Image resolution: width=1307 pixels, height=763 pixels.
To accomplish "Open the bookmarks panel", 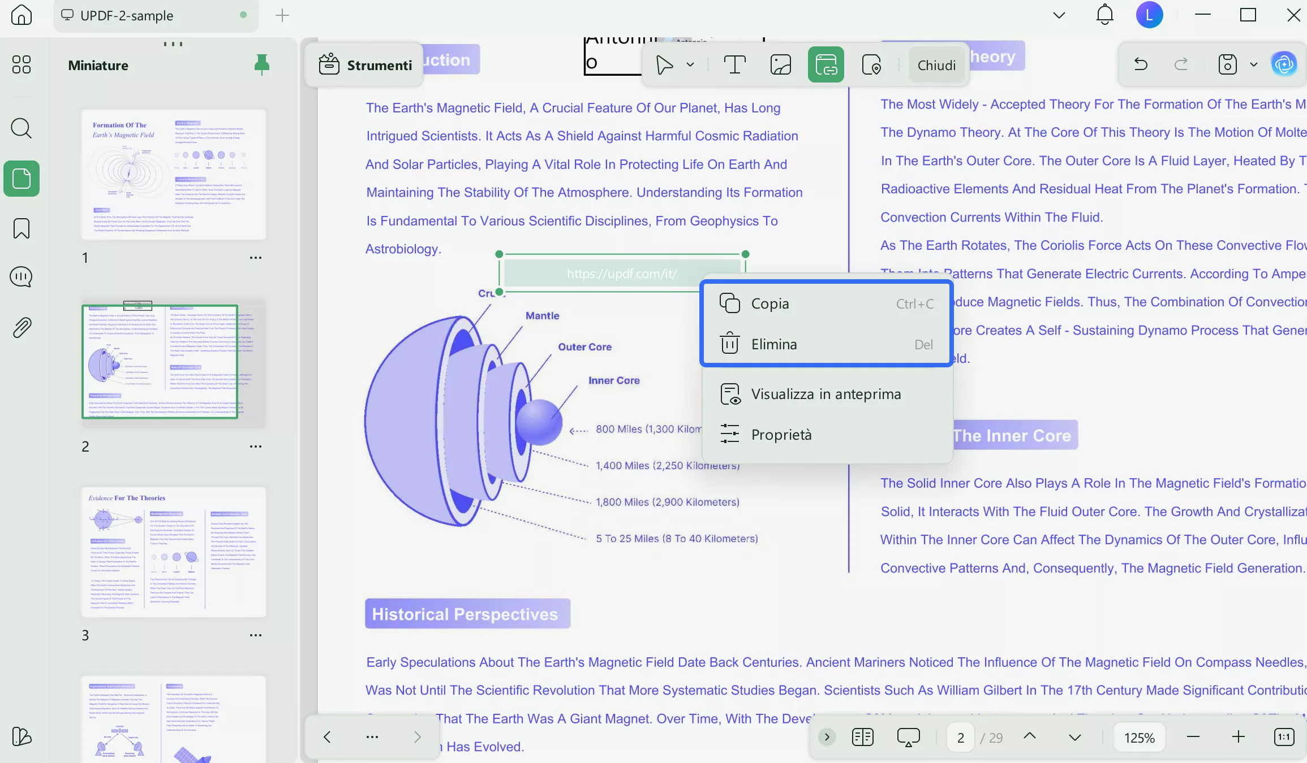I will (22, 229).
